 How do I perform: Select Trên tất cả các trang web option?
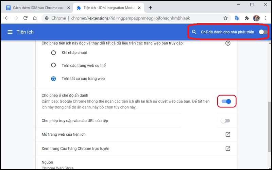pyautogui.click(x=53, y=79)
